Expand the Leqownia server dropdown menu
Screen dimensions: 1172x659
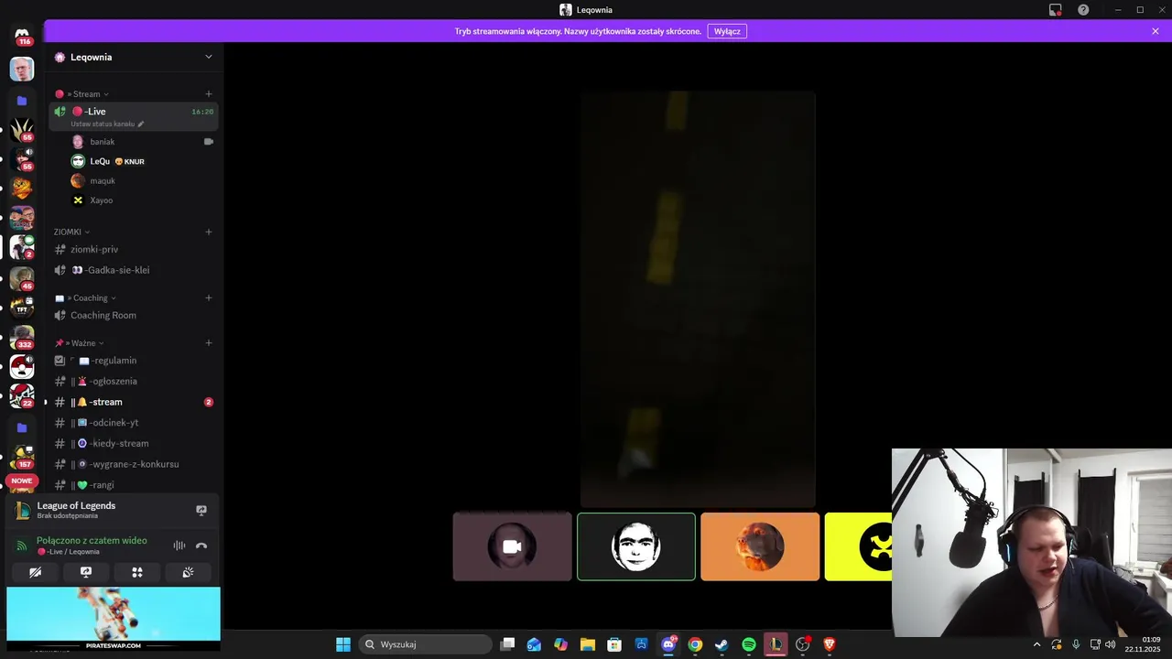(x=208, y=57)
